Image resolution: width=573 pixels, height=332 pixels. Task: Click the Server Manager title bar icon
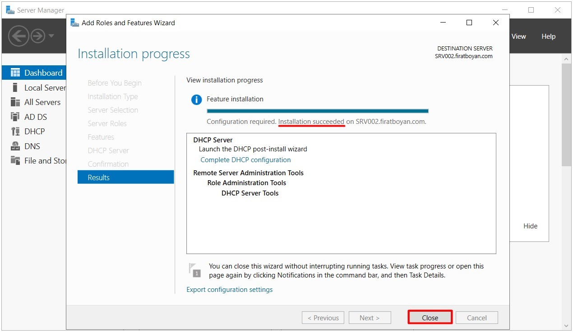tap(10, 10)
